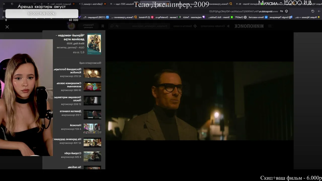Click the tracking protection shield icon
The image size is (322, 181).
[x=287, y=11]
